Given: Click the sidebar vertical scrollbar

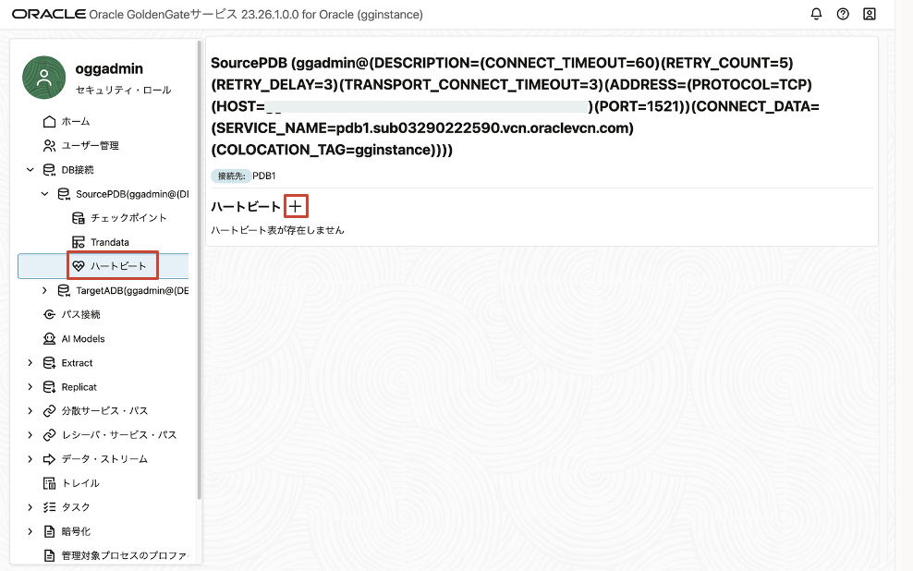Looking at the screenshot, I should 199,277.
